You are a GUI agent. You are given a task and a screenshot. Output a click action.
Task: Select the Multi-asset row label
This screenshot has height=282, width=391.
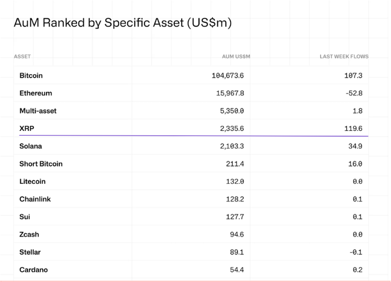[38, 111]
